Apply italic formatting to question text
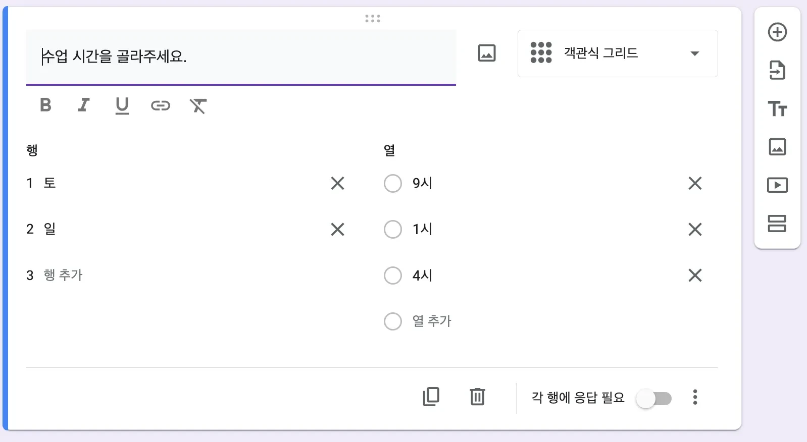 84,105
